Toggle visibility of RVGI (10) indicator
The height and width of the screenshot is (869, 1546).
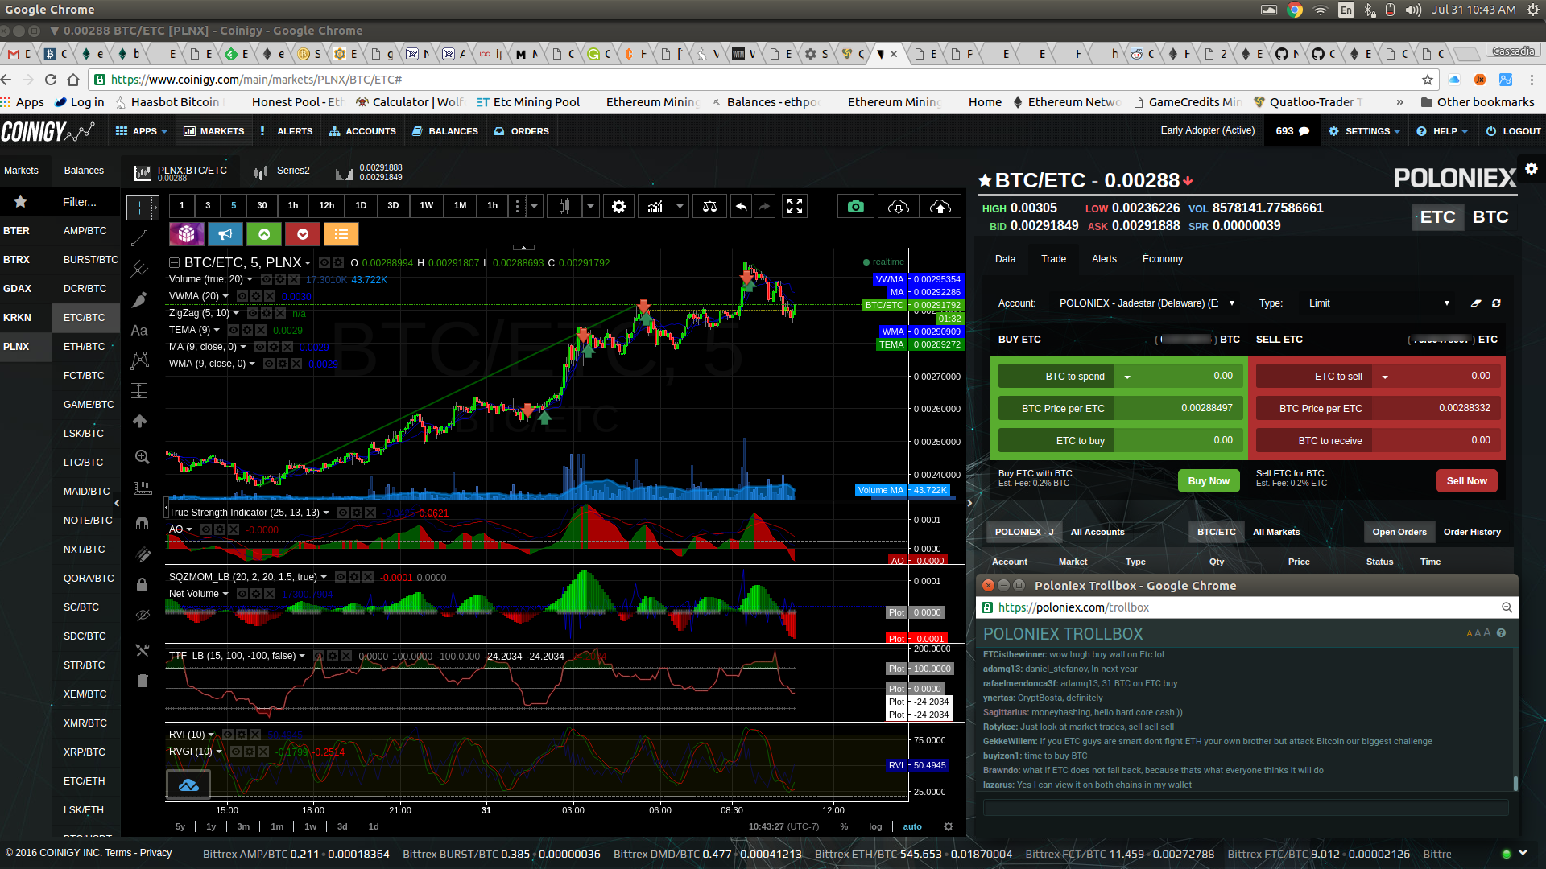(x=235, y=752)
